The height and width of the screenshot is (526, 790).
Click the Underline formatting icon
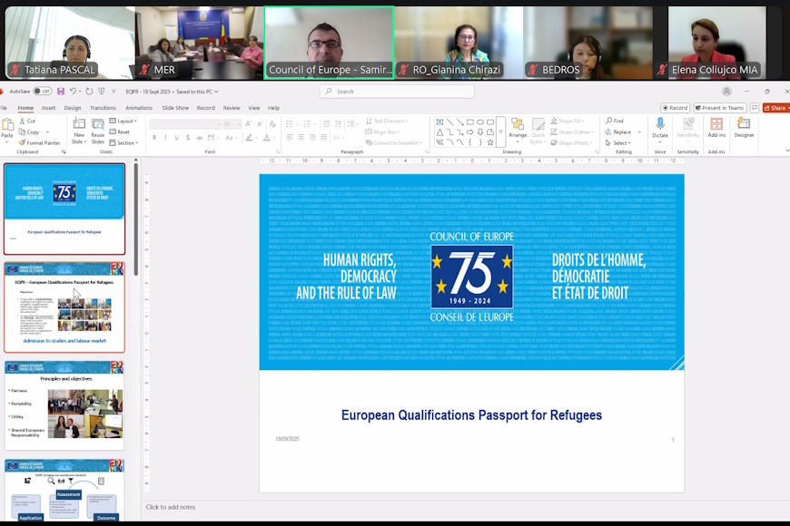(176, 138)
